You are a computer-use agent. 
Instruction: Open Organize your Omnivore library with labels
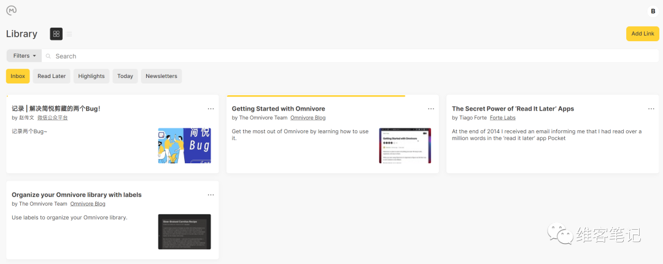[x=77, y=195]
